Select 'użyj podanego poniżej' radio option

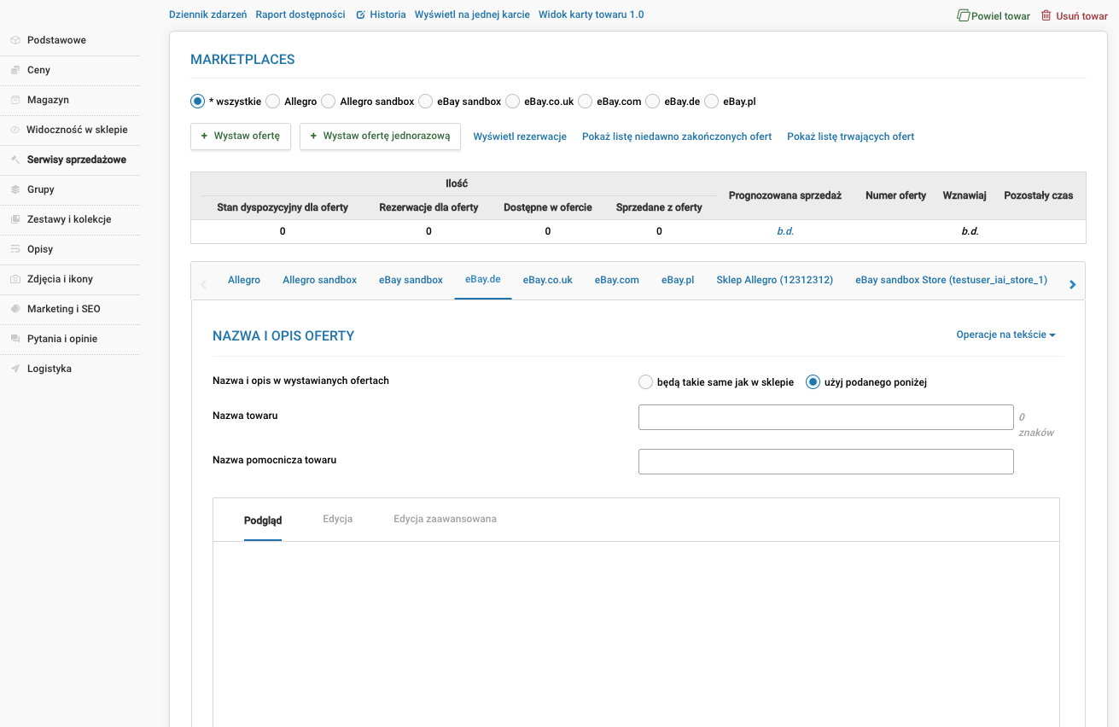click(813, 382)
